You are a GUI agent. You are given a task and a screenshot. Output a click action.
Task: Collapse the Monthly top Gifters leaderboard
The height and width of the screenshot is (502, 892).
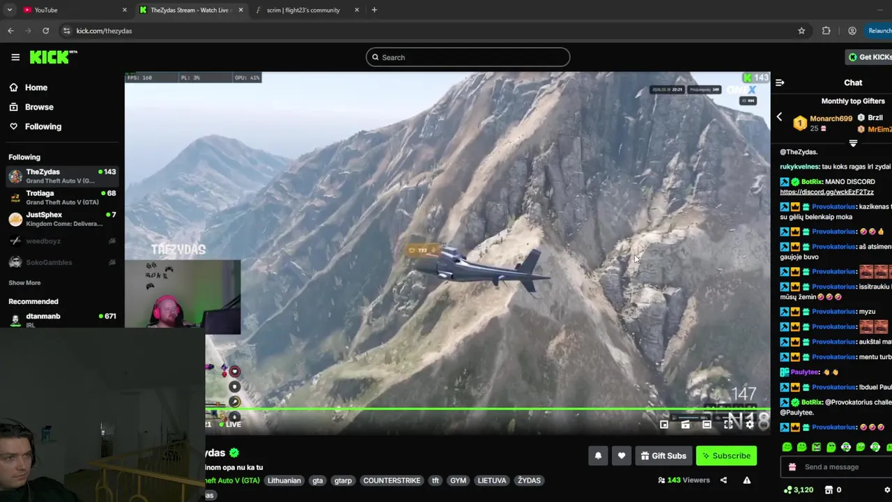(x=853, y=143)
